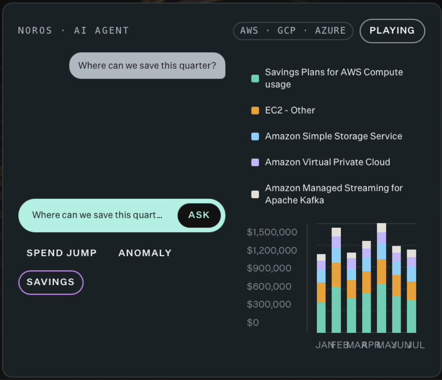Click the AWS · GCP · AZURE pill
442x380 pixels.
pyautogui.click(x=293, y=31)
